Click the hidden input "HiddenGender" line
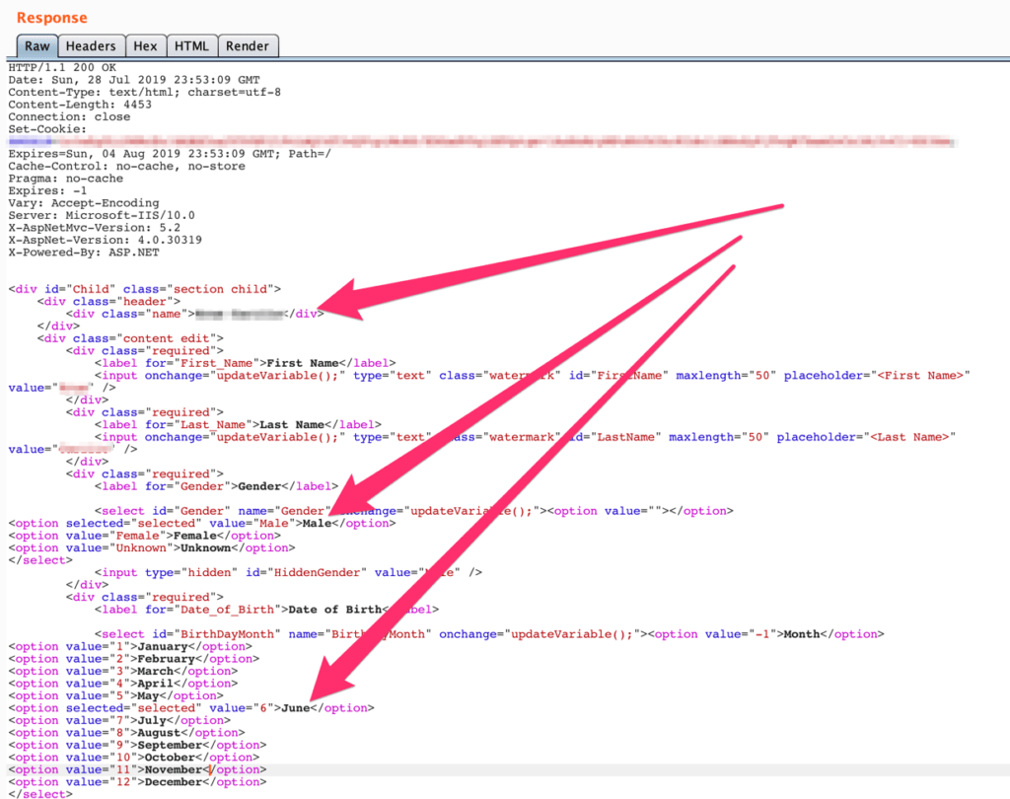Viewport: 1010px width, 799px height. [x=289, y=572]
